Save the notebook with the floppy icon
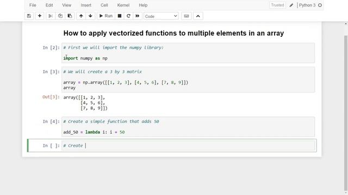Image resolution: width=348 pixels, height=195 pixels. (x=29, y=16)
